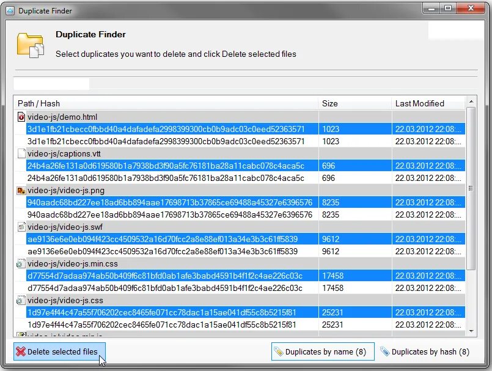
Task: Sort by Size column header
Action: click(355, 103)
